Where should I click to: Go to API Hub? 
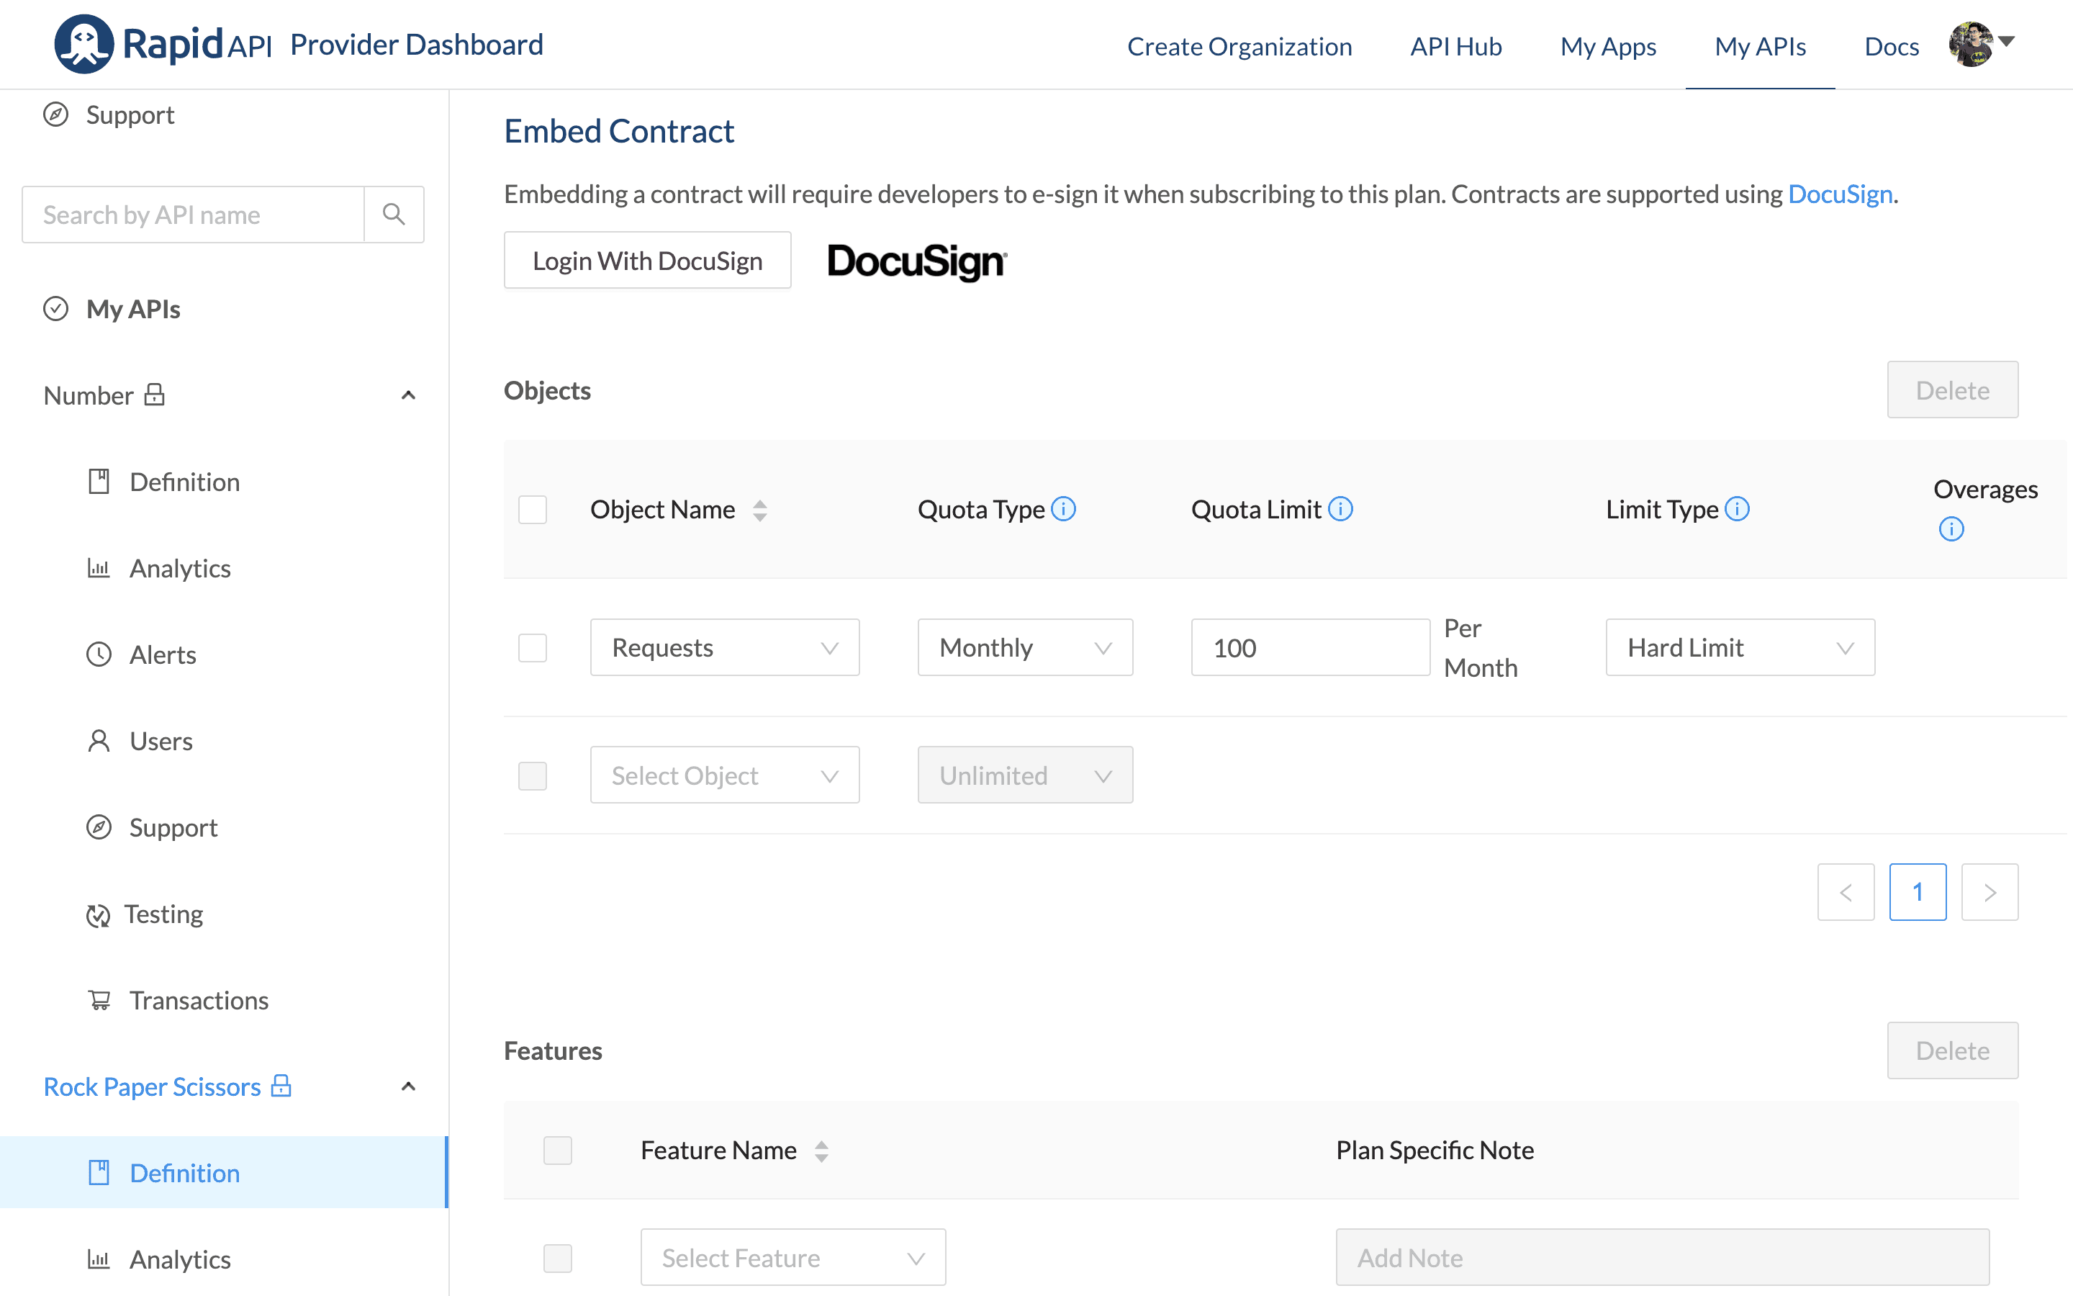tap(1456, 46)
